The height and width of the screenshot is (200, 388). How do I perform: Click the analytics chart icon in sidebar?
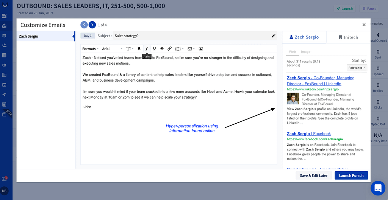4,16
